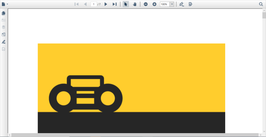This screenshot has height=137, width=266.
Task: Open the bookmarks panel in sidebar
Action: pyautogui.click(x=4, y=20)
